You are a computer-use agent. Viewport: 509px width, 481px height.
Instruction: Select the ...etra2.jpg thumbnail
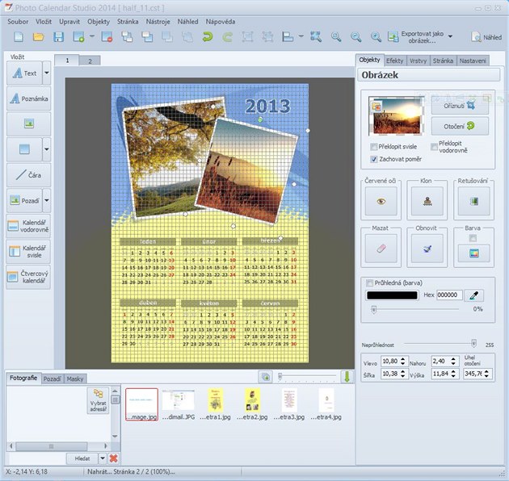252,404
